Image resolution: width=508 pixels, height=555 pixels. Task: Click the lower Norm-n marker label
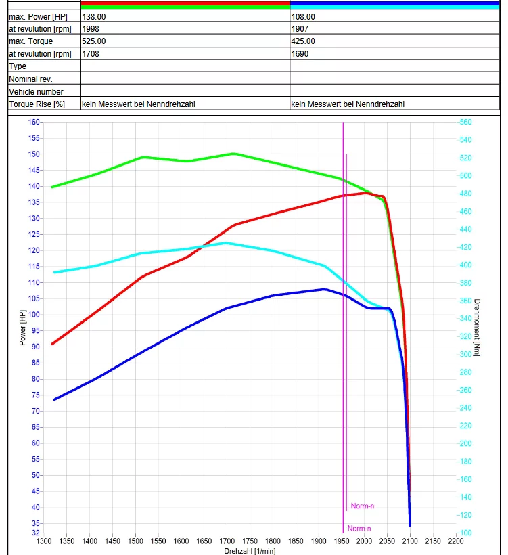point(359,529)
